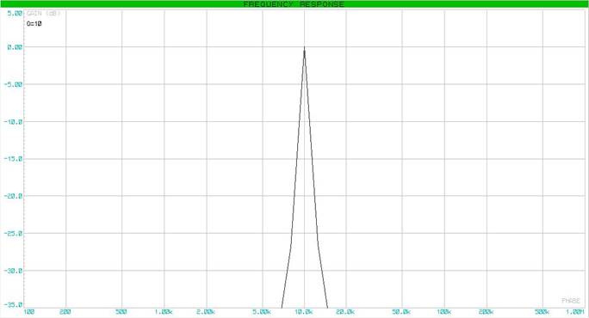Click the 1.00k frequency axis label
Viewport: 589px width, 318px height.
click(x=164, y=312)
